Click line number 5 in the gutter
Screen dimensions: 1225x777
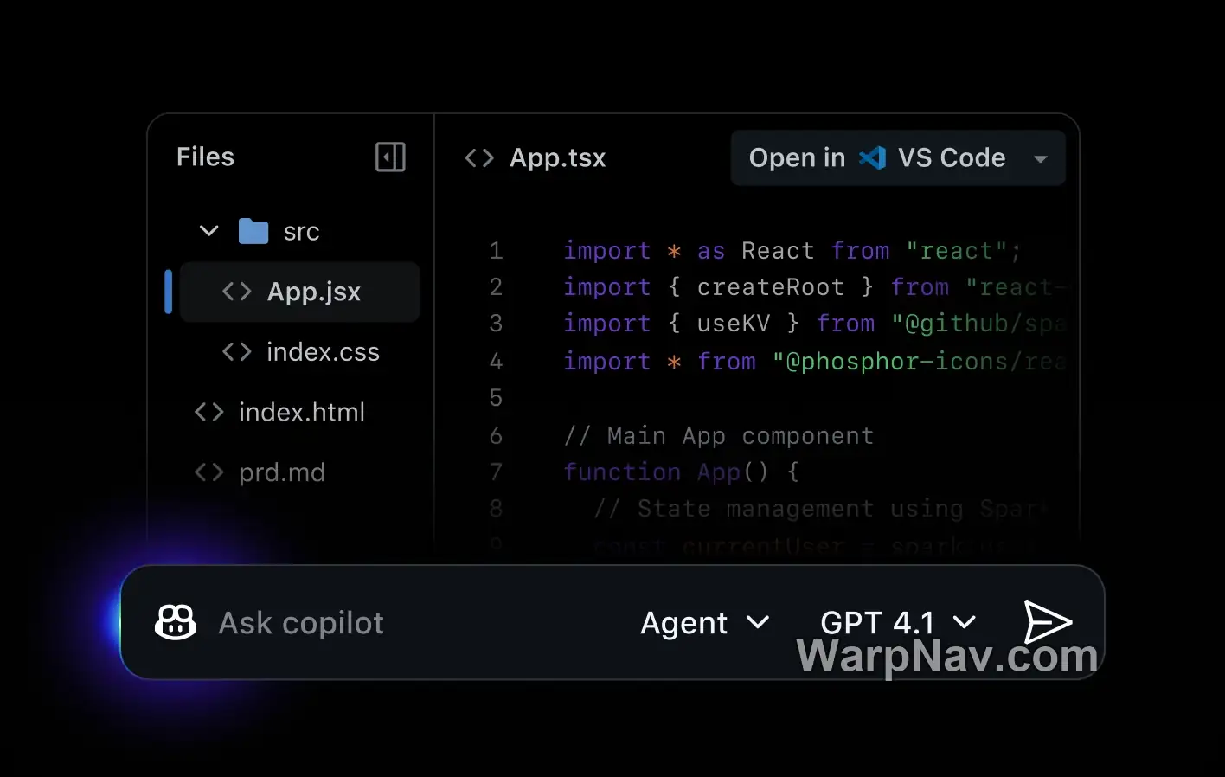tap(496, 398)
